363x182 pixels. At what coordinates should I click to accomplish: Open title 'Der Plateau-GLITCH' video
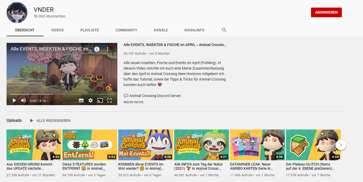tap(310, 166)
